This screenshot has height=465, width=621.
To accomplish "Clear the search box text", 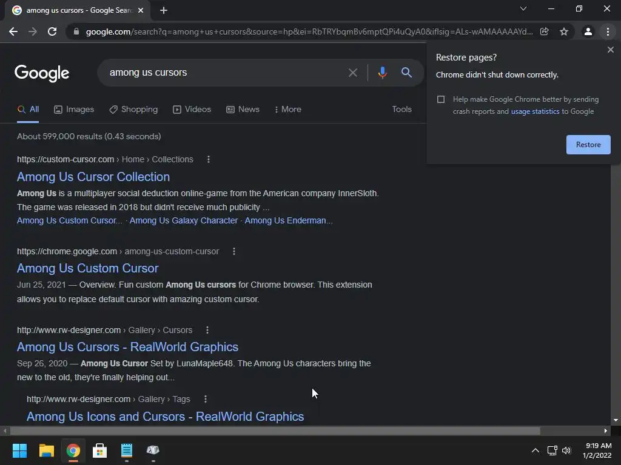I will point(352,73).
